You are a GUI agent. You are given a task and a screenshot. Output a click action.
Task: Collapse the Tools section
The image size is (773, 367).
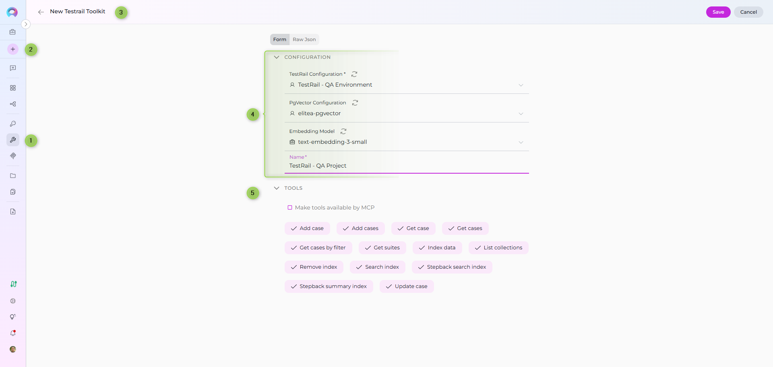click(277, 188)
